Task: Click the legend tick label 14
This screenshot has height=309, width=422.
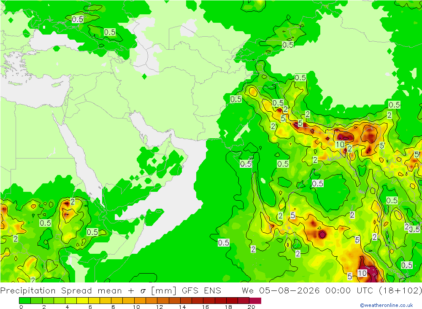Action: click(182, 307)
